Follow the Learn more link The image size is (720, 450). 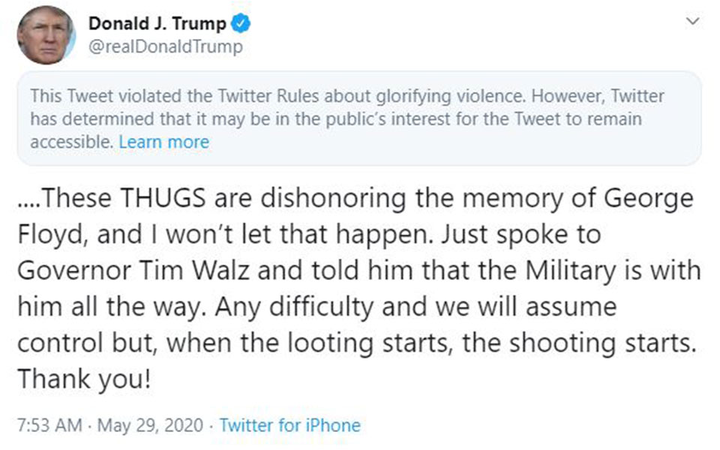[x=164, y=142]
